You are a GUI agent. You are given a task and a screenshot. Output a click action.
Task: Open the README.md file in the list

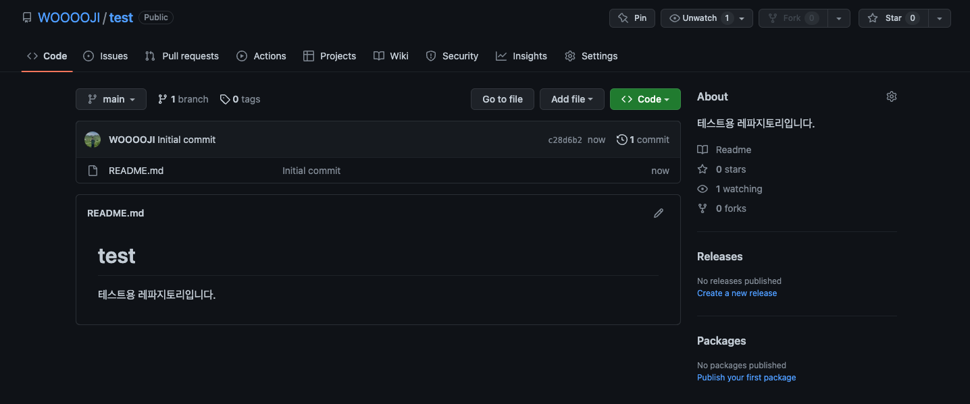pos(136,171)
